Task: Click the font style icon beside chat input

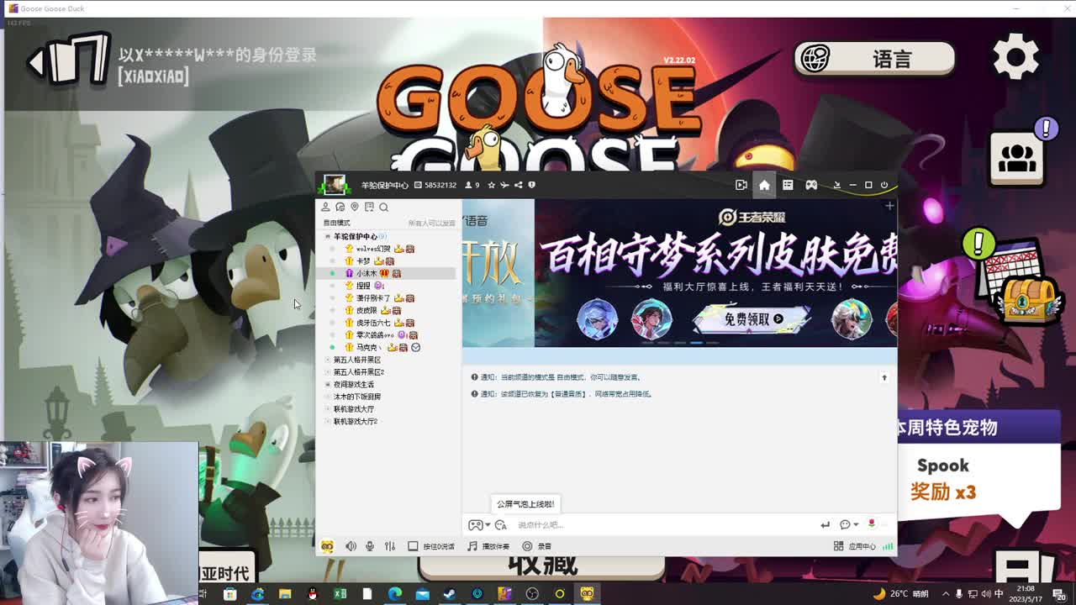Action: 501,525
